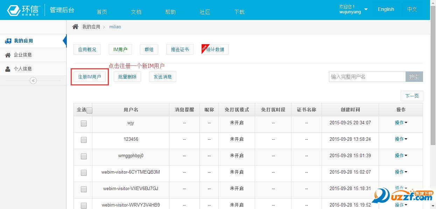Switch to 推送证书 tab
This screenshot has width=436, height=209.
click(180, 49)
